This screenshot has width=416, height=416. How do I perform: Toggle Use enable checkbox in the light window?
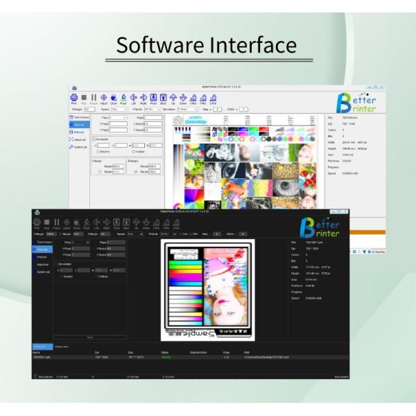tap(94, 139)
